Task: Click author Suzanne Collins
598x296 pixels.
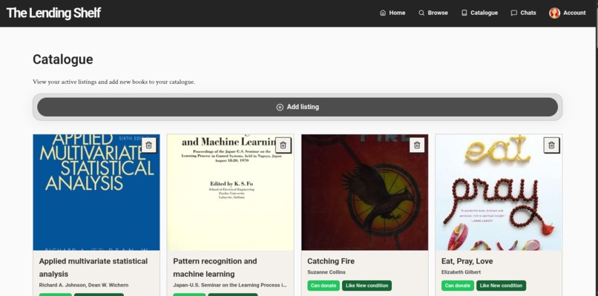Action: (326, 272)
